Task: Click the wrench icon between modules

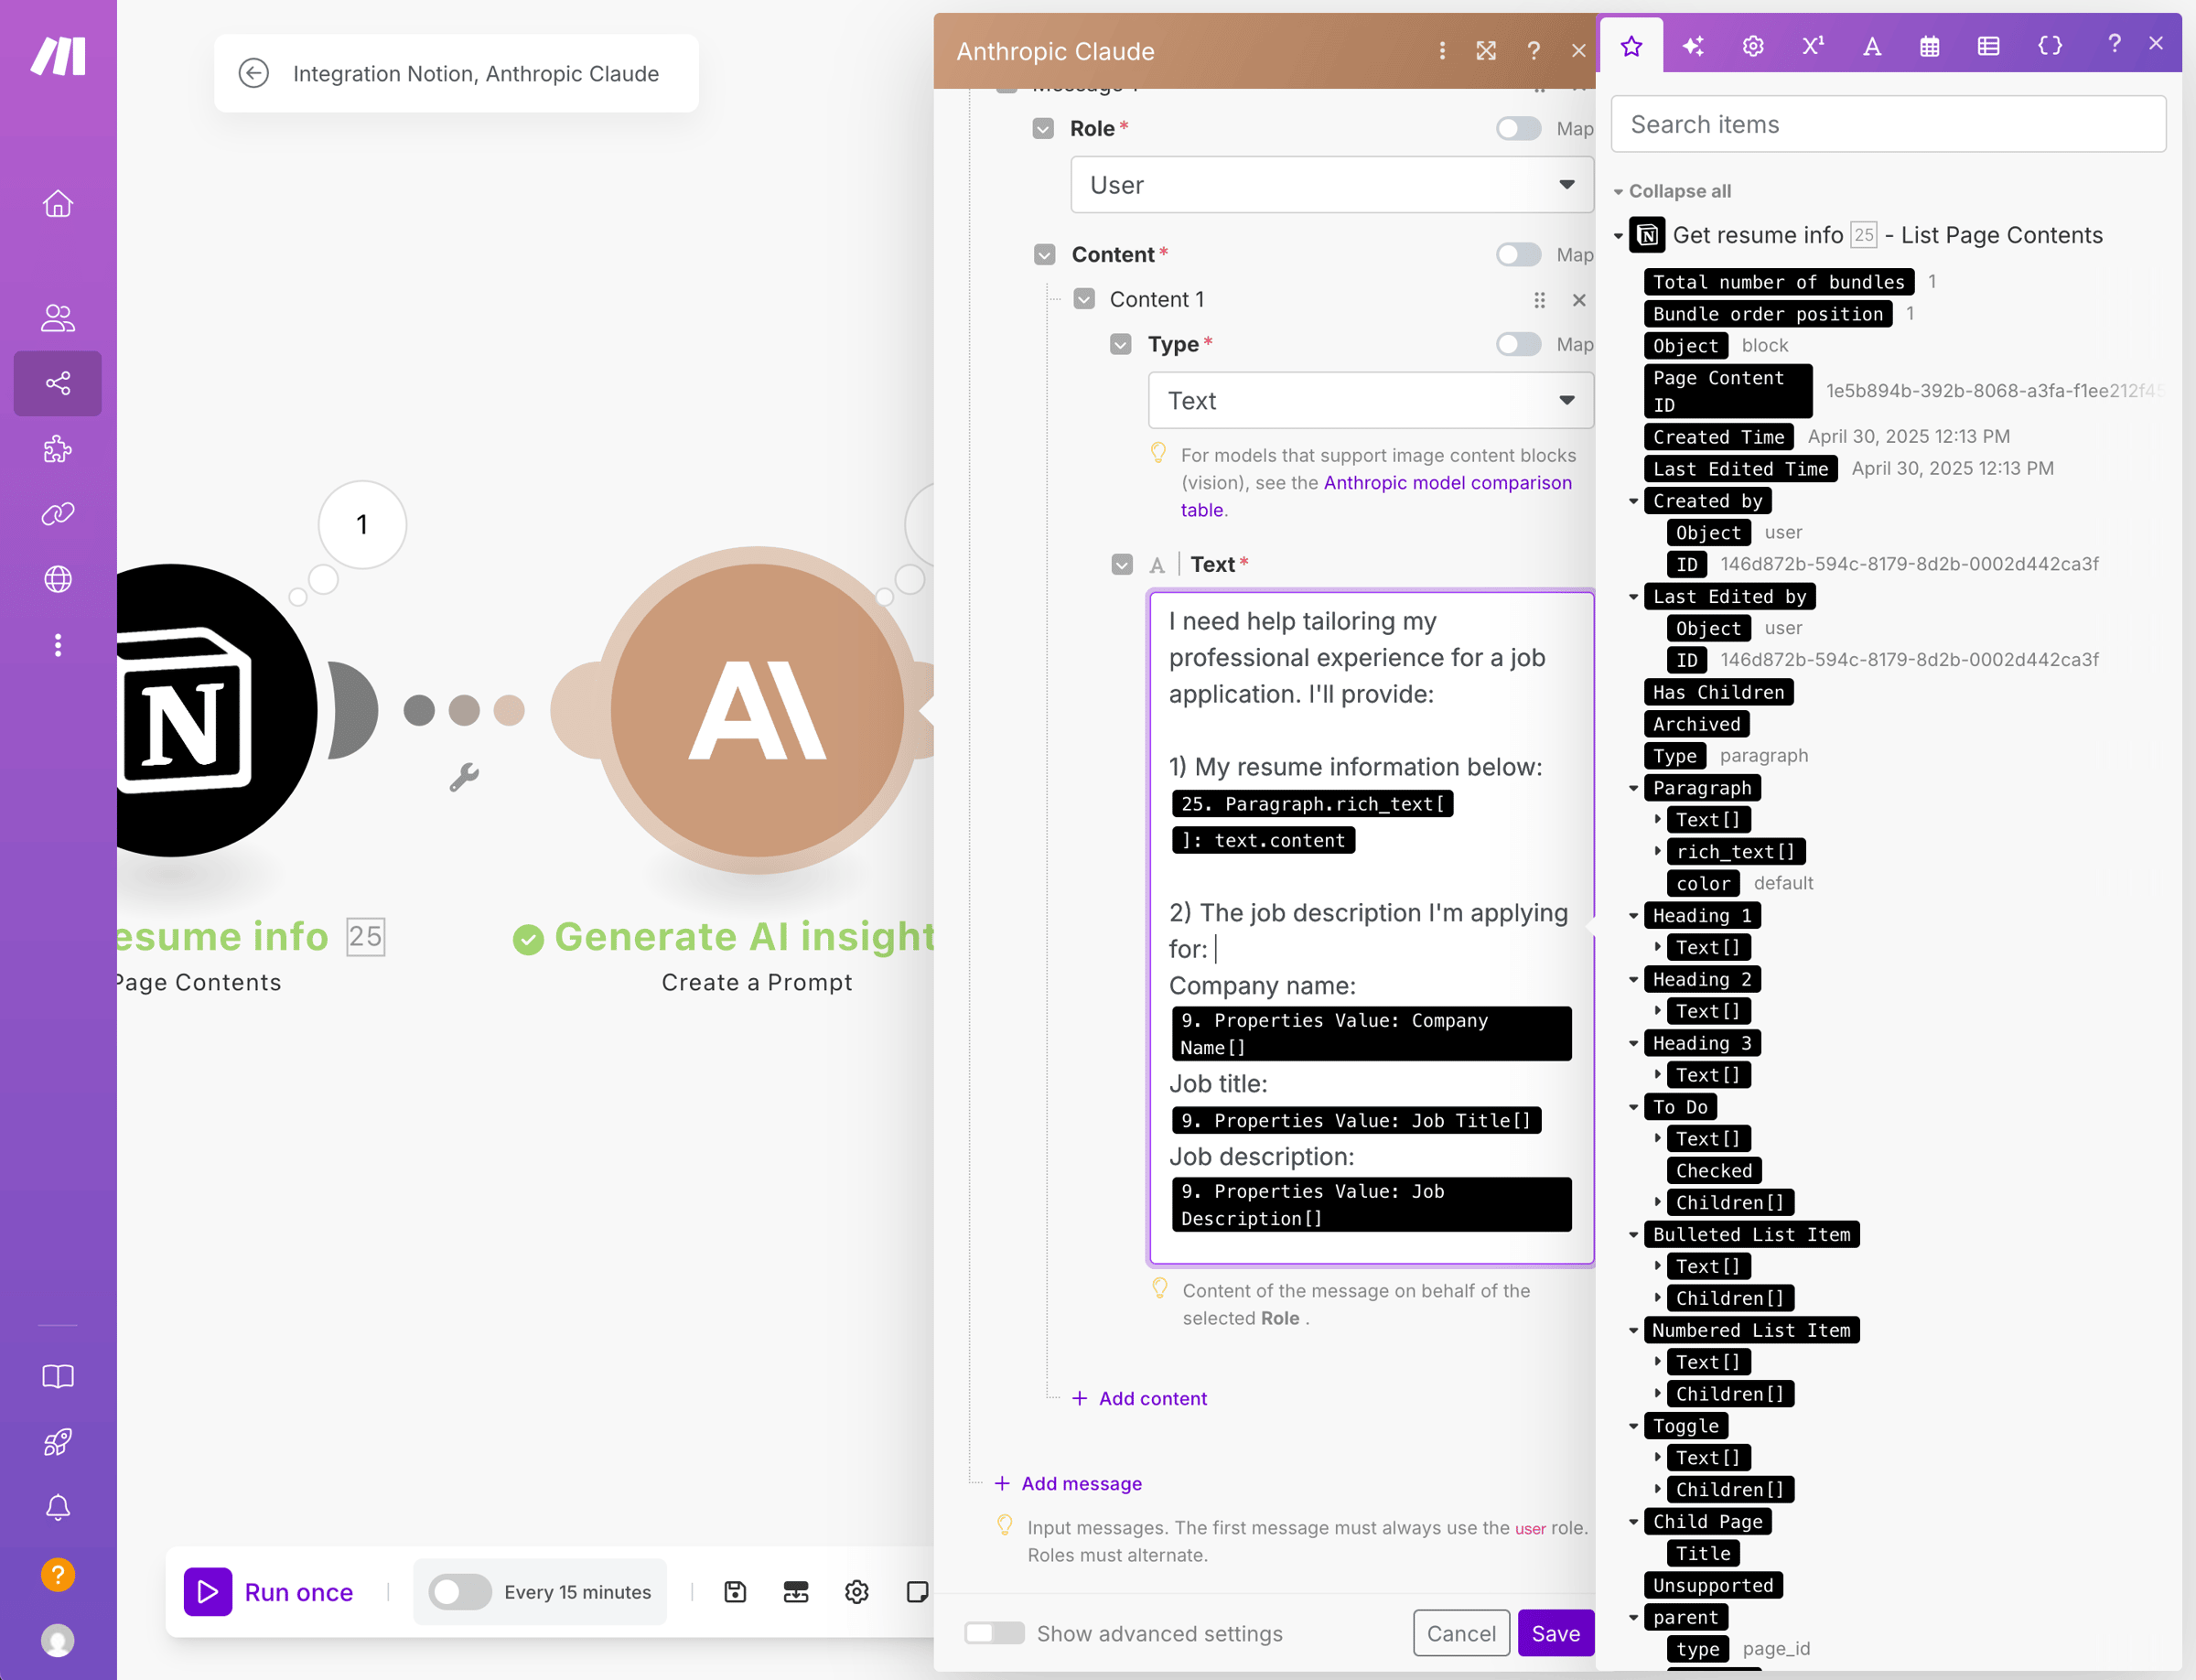Action: tap(464, 777)
